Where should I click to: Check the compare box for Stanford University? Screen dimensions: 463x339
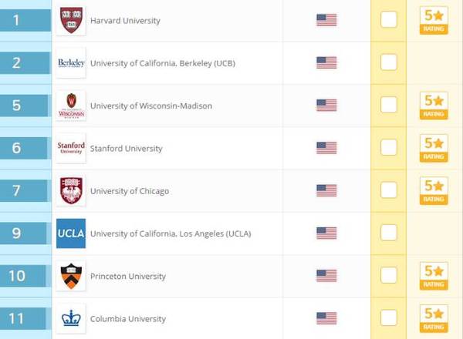click(389, 147)
